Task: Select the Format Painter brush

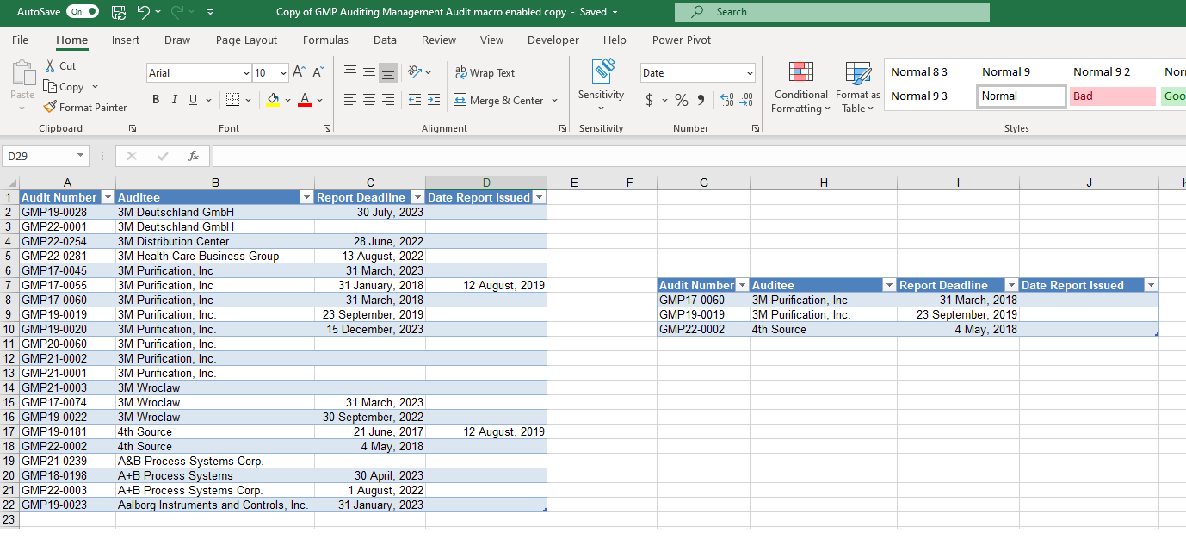Action: click(x=51, y=108)
